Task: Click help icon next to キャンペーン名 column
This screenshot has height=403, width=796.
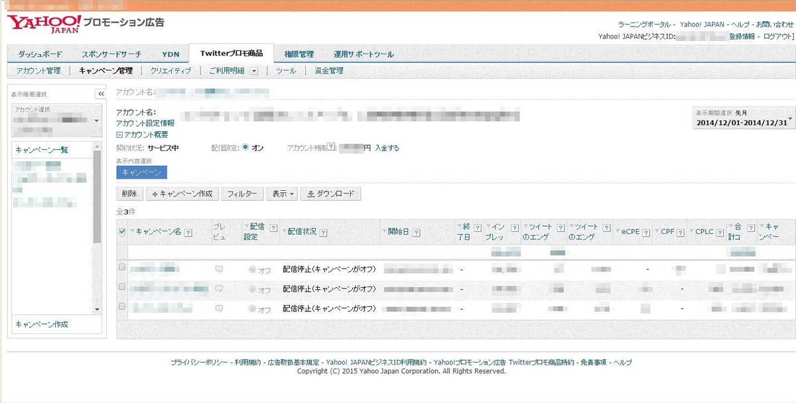Action: 188,232
